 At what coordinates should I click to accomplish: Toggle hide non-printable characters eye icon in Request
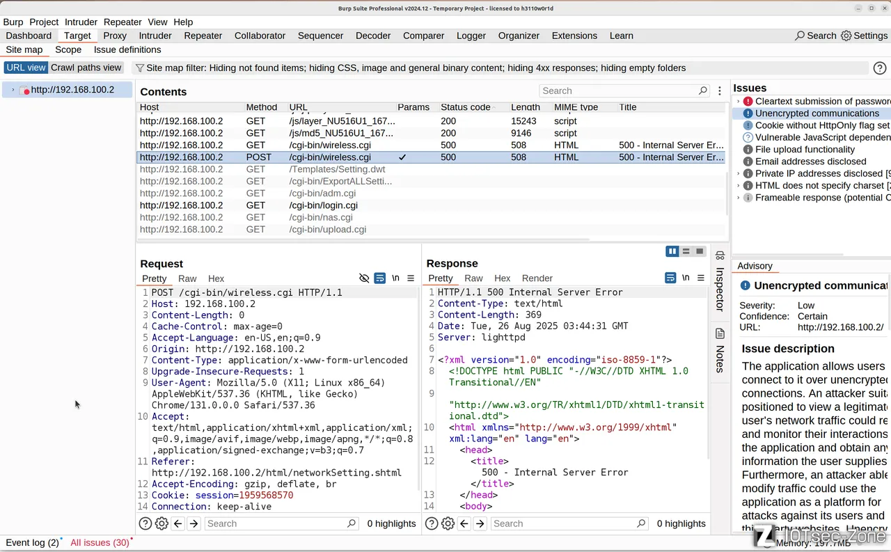coord(364,278)
